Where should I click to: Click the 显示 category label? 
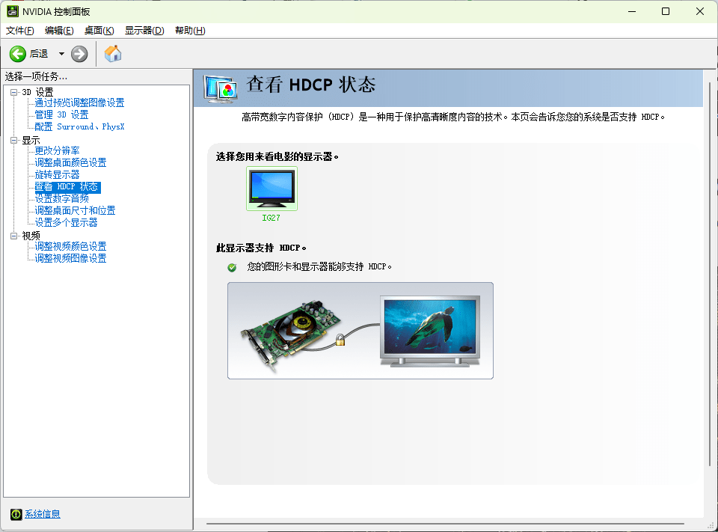click(x=31, y=140)
